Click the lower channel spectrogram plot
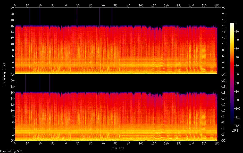The image size is (243, 153). coord(118,107)
